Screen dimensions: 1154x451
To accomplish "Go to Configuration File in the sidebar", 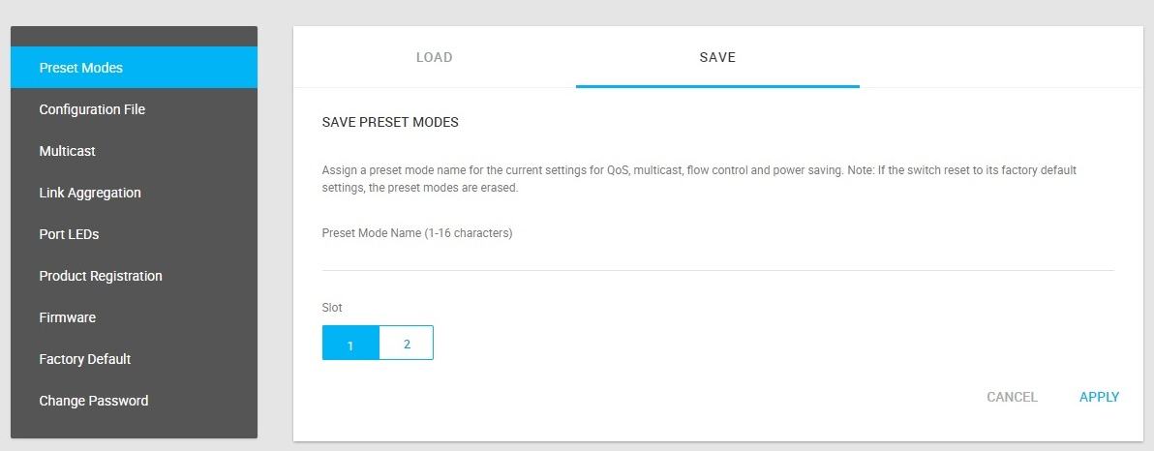I will pos(92,109).
